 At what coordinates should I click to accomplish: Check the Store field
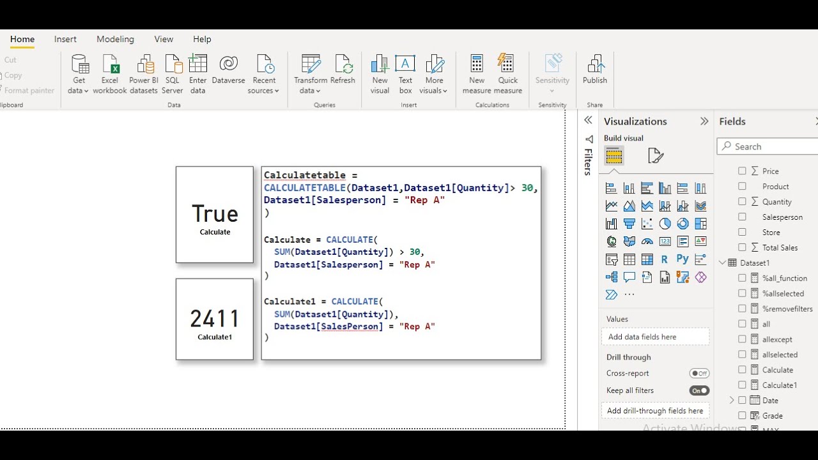(742, 233)
